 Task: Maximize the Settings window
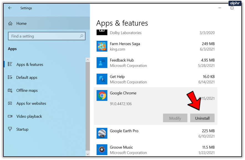tap(232, 8)
